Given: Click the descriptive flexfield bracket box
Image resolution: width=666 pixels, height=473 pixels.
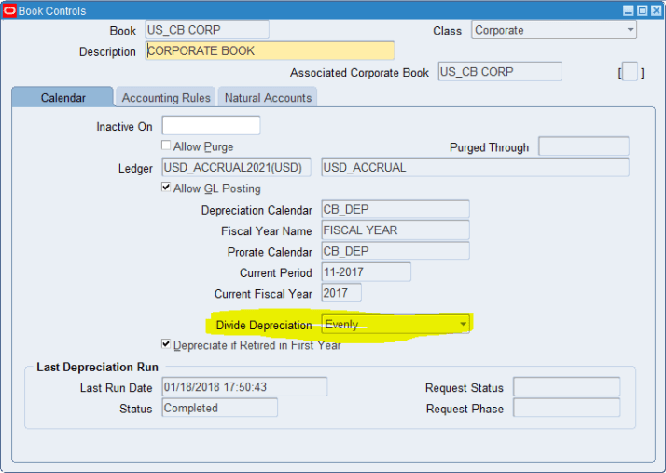Looking at the screenshot, I should (630, 73).
